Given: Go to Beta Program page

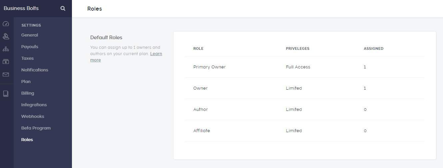Looking at the screenshot, I should (36, 128).
